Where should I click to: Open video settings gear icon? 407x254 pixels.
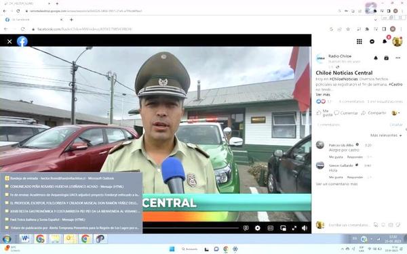[258, 228]
